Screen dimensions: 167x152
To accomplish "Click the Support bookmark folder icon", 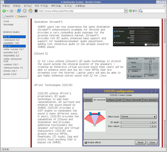I will tap(16, 16).
